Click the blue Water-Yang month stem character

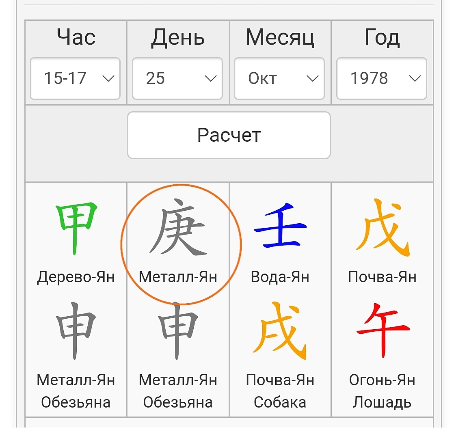pyautogui.click(x=280, y=226)
